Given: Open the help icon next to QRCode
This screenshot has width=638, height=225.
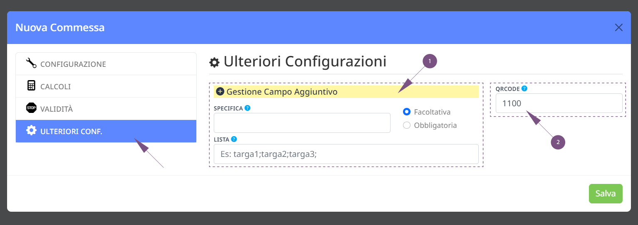Looking at the screenshot, I should coord(524,88).
